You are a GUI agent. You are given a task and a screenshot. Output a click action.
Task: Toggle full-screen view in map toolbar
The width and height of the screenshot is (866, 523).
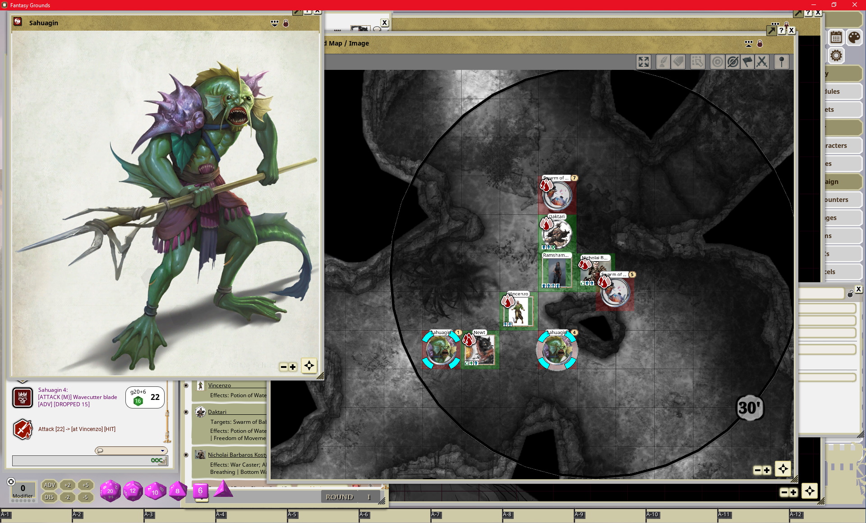[644, 62]
